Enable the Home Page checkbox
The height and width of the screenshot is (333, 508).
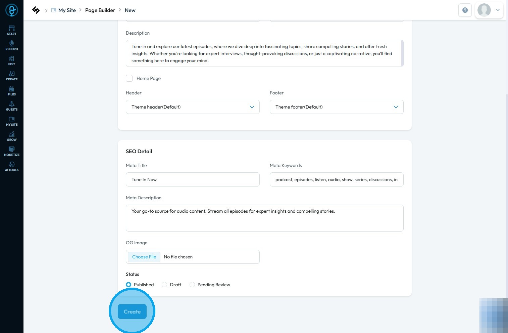pyautogui.click(x=129, y=78)
